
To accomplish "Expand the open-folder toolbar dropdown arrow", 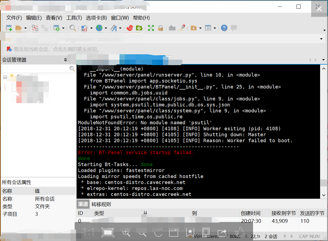I will pos(26,28).
